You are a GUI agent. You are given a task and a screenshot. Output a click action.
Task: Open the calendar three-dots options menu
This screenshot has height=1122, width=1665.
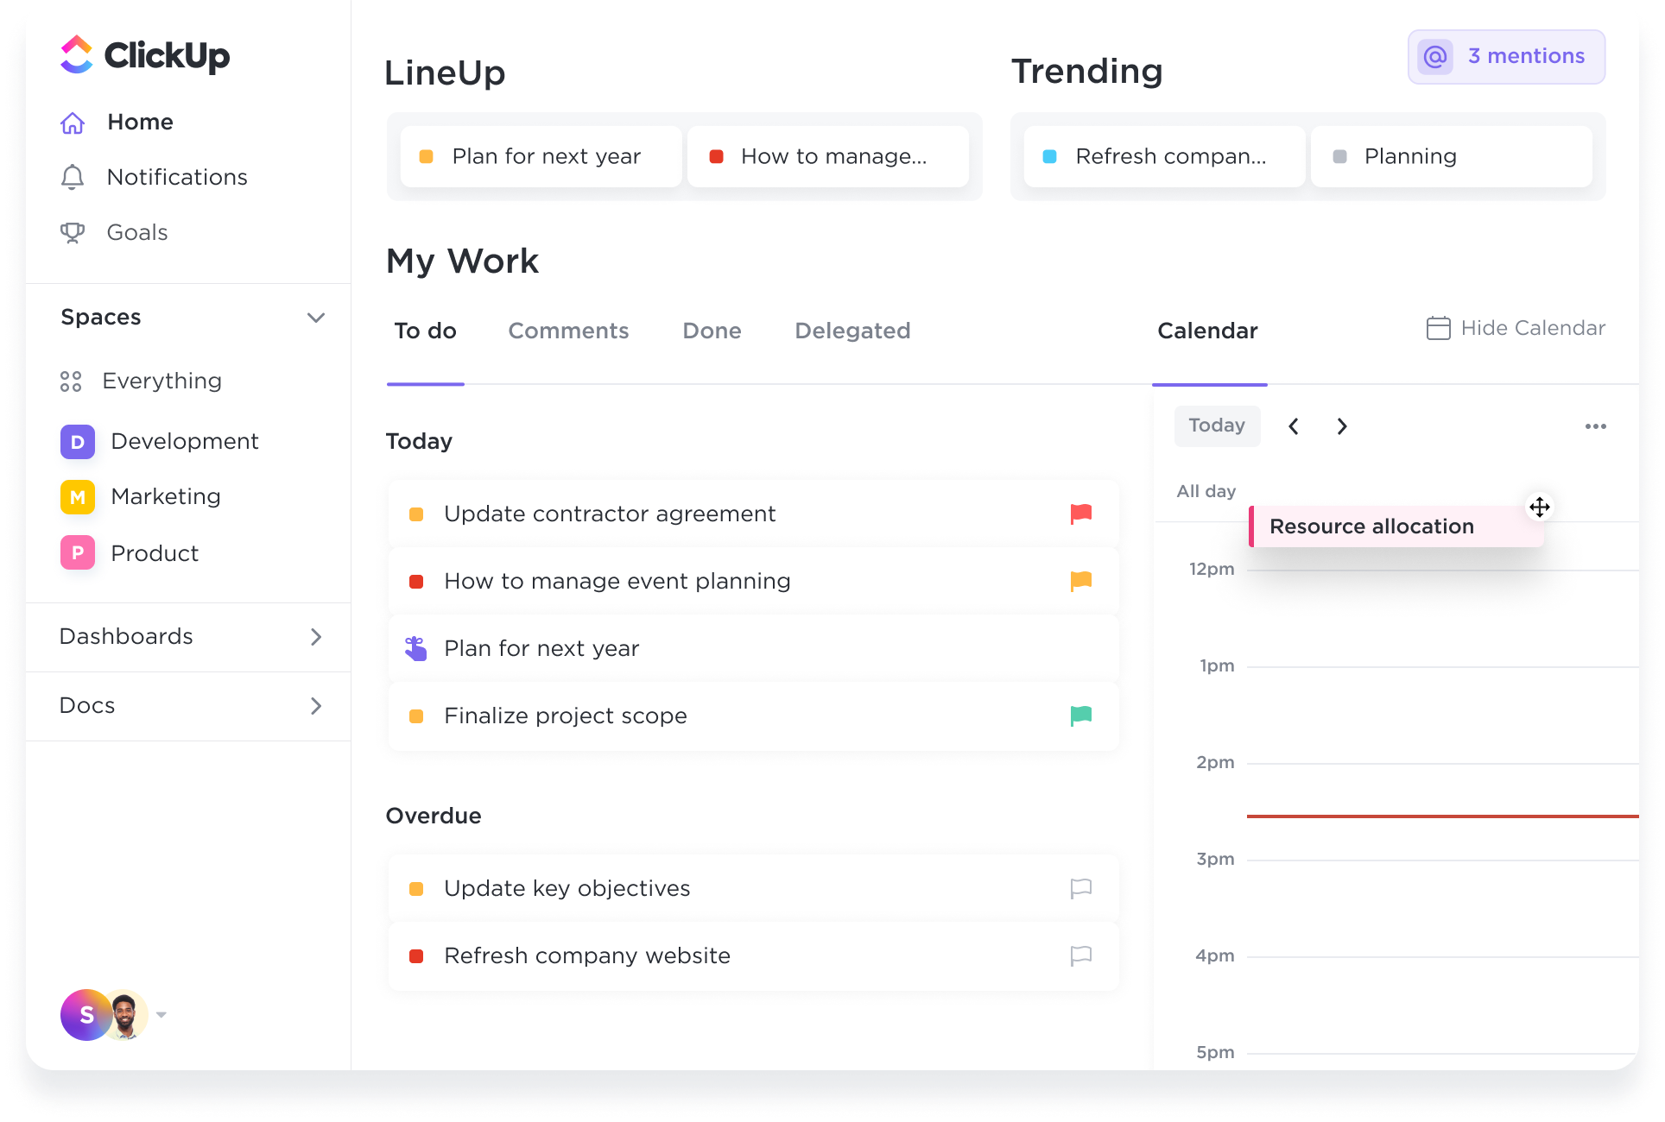click(x=1595, y=426)
